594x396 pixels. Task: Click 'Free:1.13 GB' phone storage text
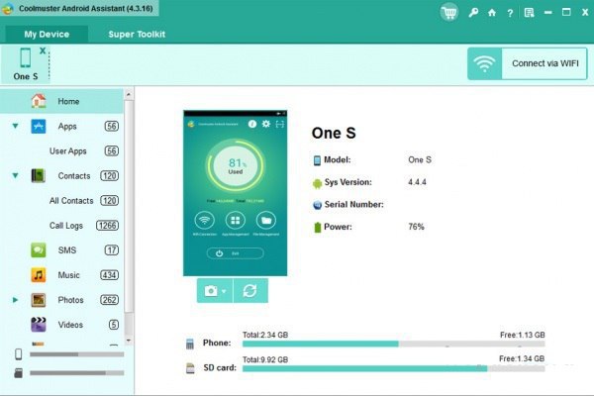tap(523, 335)
